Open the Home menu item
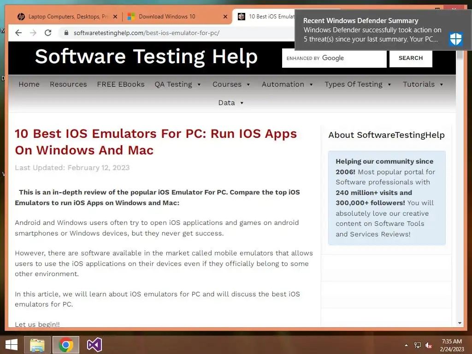The height and width of the screenshot is (354, 472). coord(29,84)
